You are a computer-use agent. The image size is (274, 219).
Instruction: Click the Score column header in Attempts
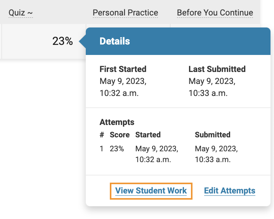coord(120,135)
